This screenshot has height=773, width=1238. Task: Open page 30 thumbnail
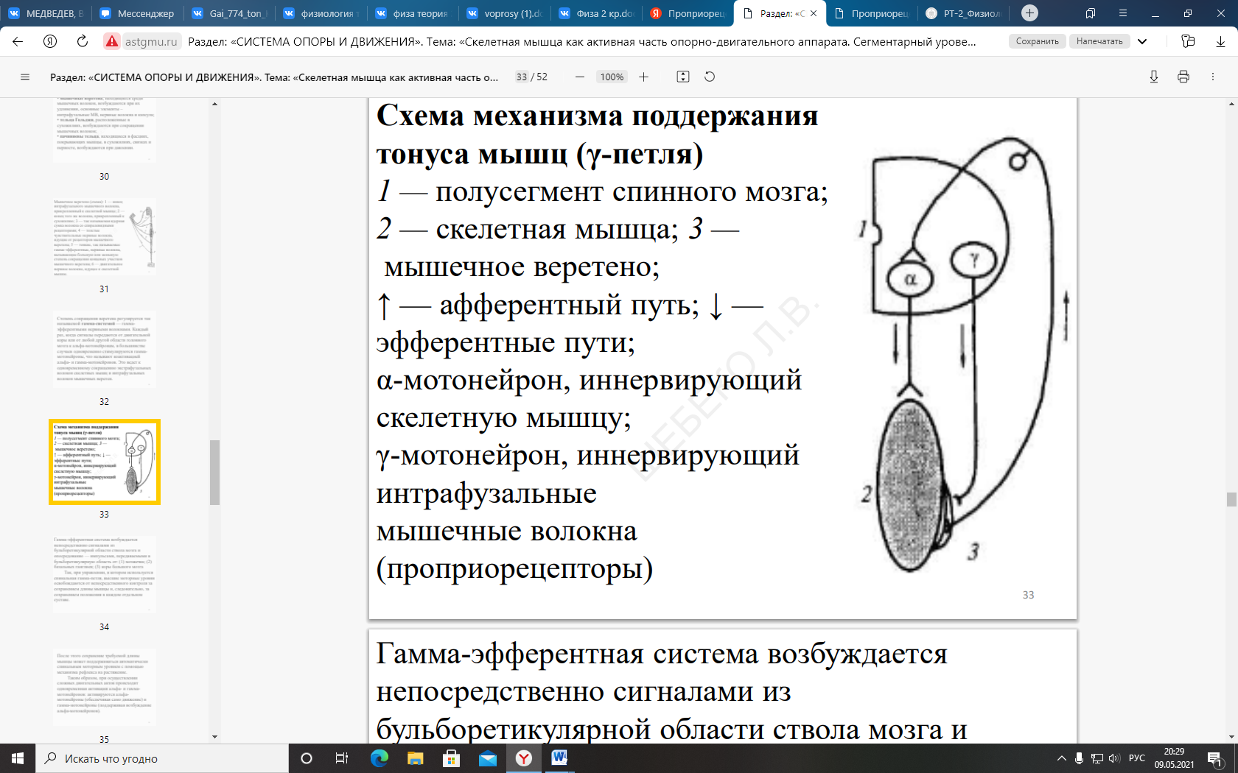[104, 130]
